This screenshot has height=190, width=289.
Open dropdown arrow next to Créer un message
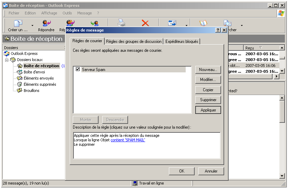click(x=33, y=25)
